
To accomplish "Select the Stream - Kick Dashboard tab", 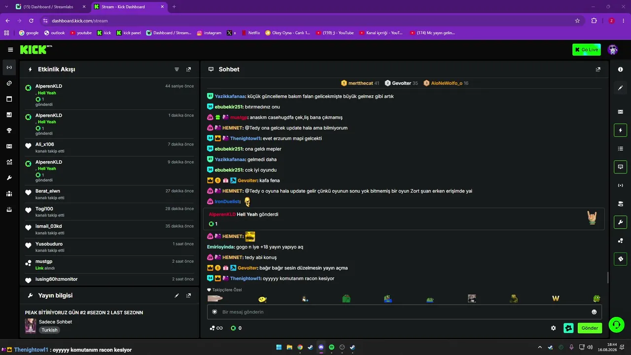I will [129, 7].
